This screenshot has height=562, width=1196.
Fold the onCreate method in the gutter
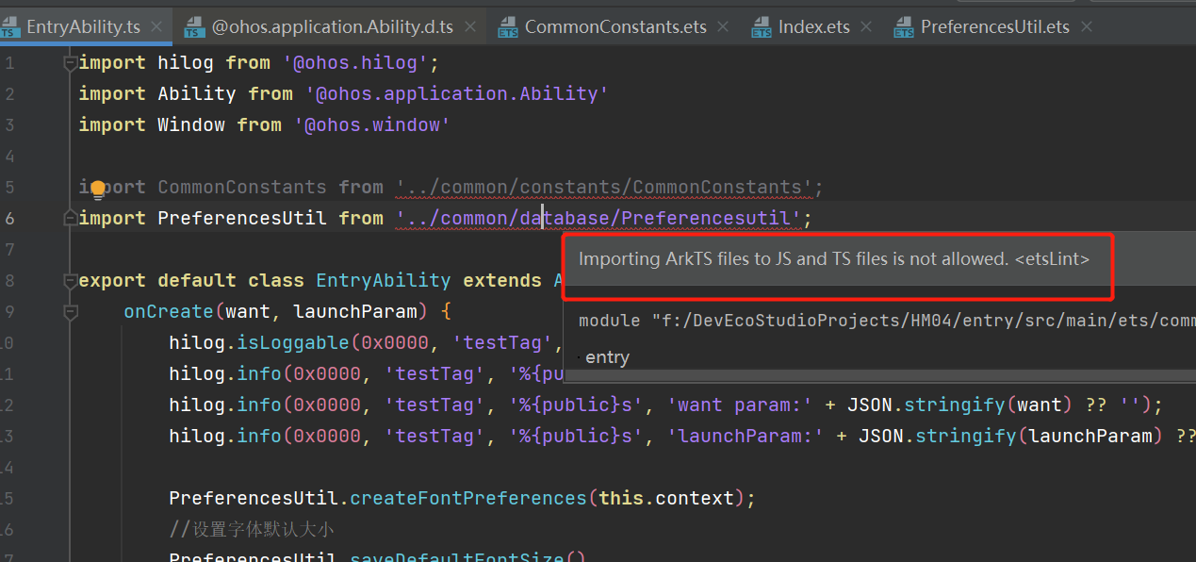coord(70,312)
